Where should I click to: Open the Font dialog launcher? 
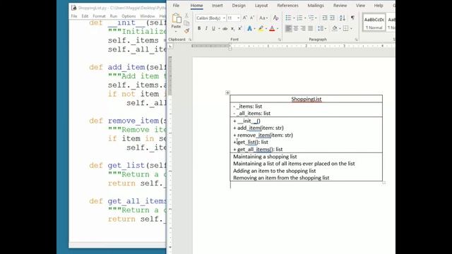click(280, 40)
